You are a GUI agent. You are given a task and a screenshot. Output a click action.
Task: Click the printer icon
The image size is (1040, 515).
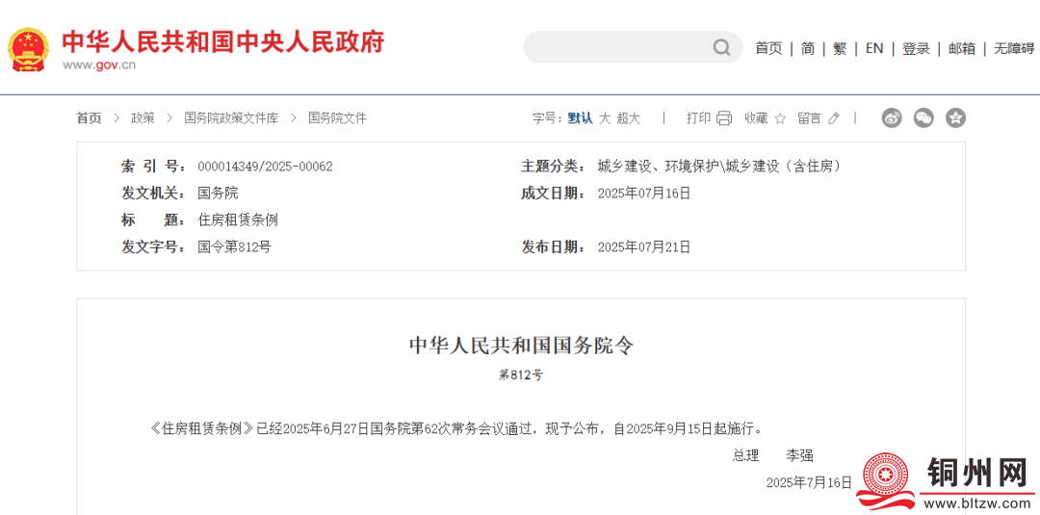724,118
